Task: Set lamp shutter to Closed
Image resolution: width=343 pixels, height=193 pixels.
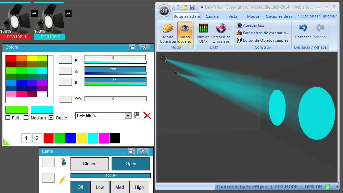Action: (x=89, y=164)
